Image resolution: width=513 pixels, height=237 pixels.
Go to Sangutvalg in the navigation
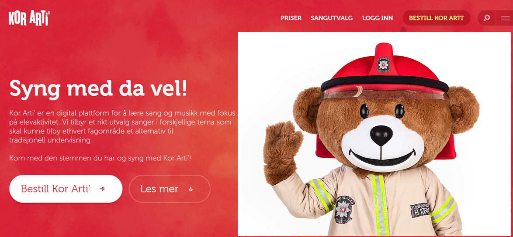[x=332, y=18]
